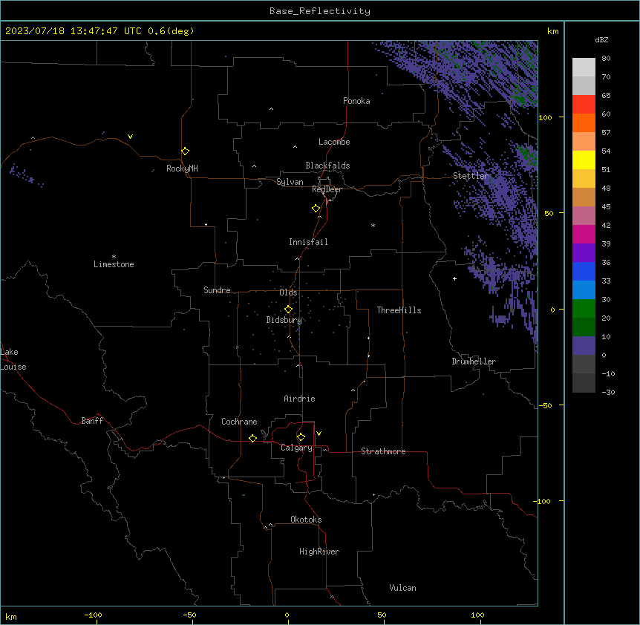Click the Airdrie town label
Viewport: 640px width, 625px height.
tap(299, 399)
